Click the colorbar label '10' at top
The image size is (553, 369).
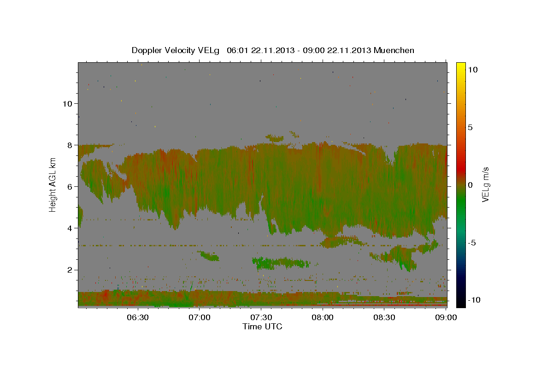tap(473, 69)
